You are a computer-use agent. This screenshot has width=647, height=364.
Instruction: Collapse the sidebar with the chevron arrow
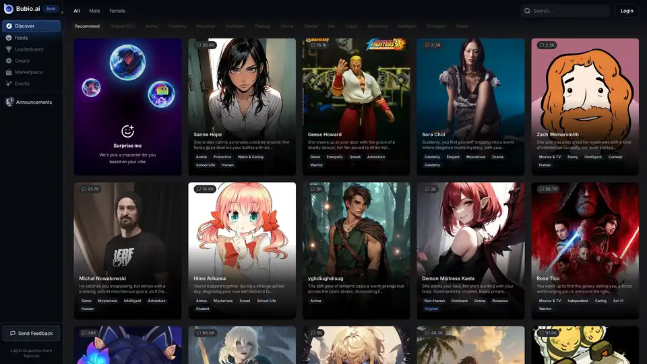point(62,12)
